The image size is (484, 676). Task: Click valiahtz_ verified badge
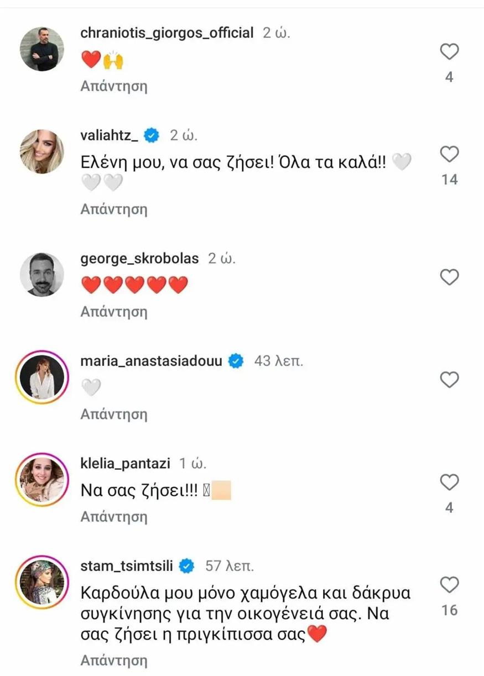152,135
